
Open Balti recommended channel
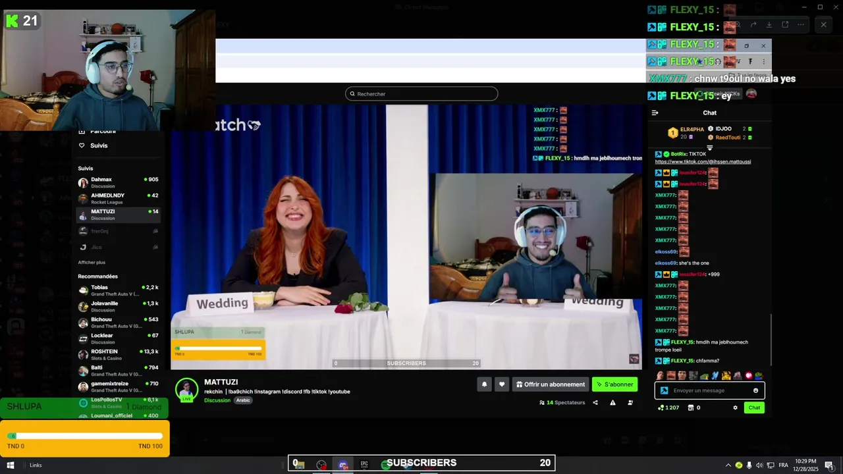click(x=119, y=371)
